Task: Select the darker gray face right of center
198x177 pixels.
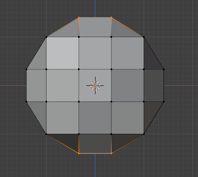Action: (x=127, y=85)
